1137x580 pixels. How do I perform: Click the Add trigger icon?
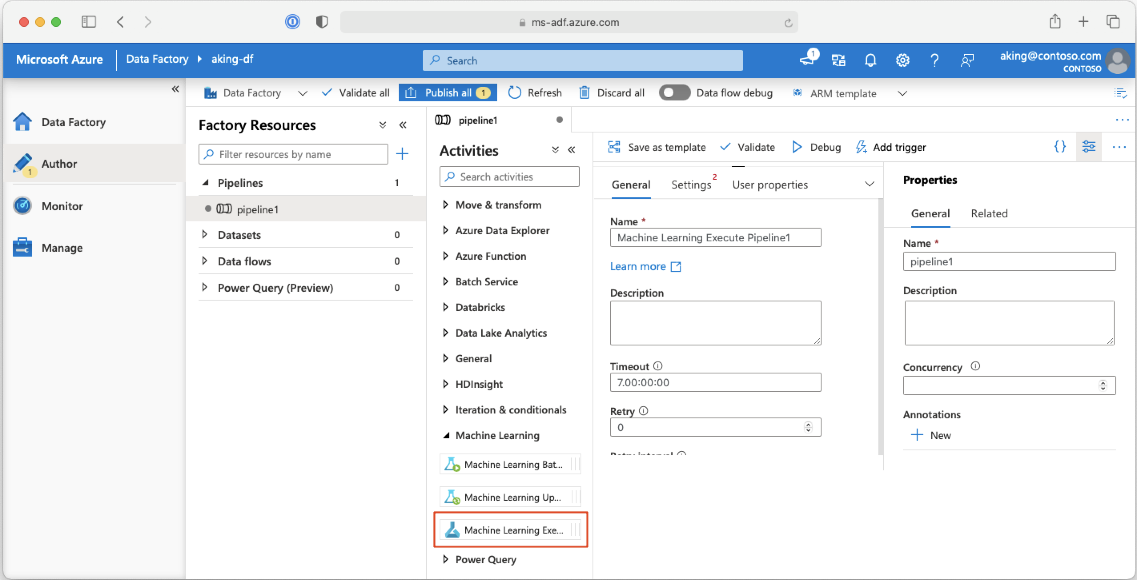coord(860,147)
